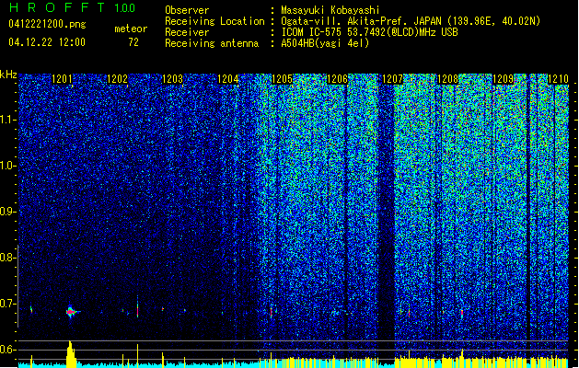Click the date stamp 04.12.22 12:00
Screen dimensions: 579x368
(x=47, y=42)
